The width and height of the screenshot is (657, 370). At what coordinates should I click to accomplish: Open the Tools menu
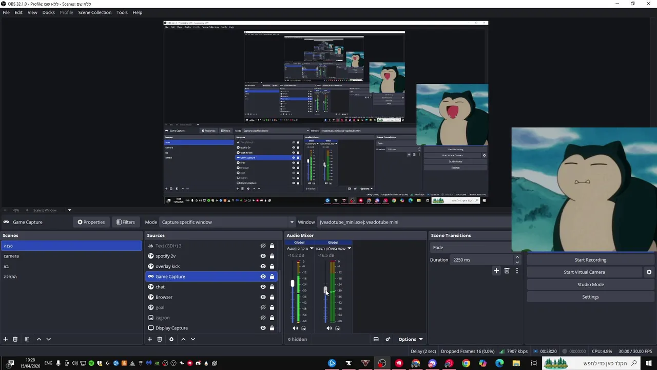click(x=122, y=12)
